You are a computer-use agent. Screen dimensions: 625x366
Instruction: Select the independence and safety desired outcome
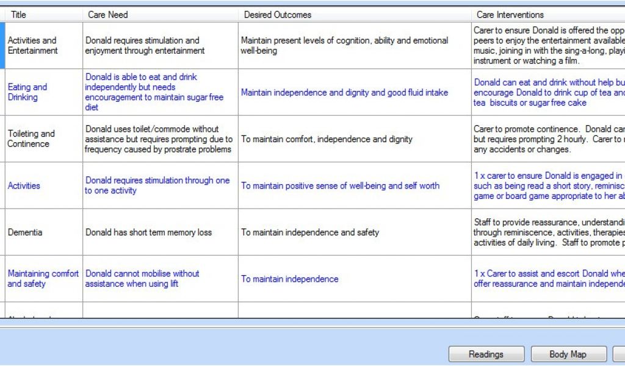pos(309,232)
